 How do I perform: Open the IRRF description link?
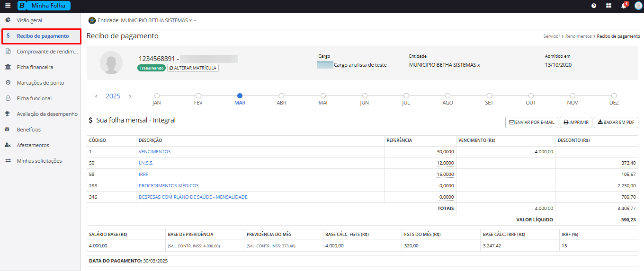(x=143, y=175)
